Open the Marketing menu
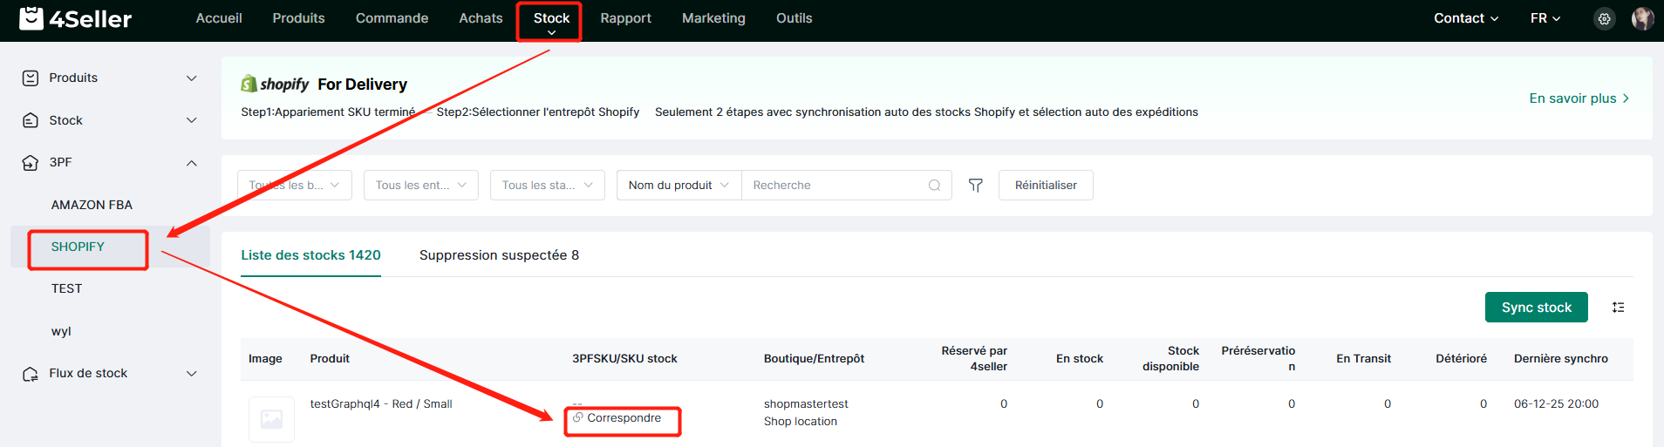1664x447 pixels. [713, 18]
